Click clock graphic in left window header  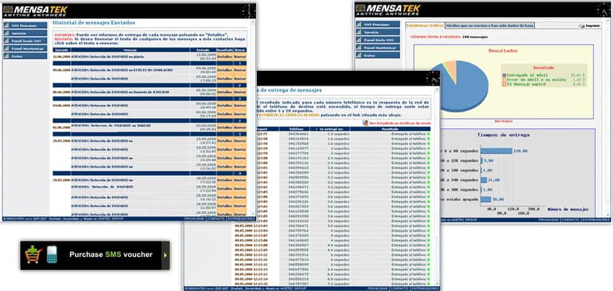(x=248, y=11)
